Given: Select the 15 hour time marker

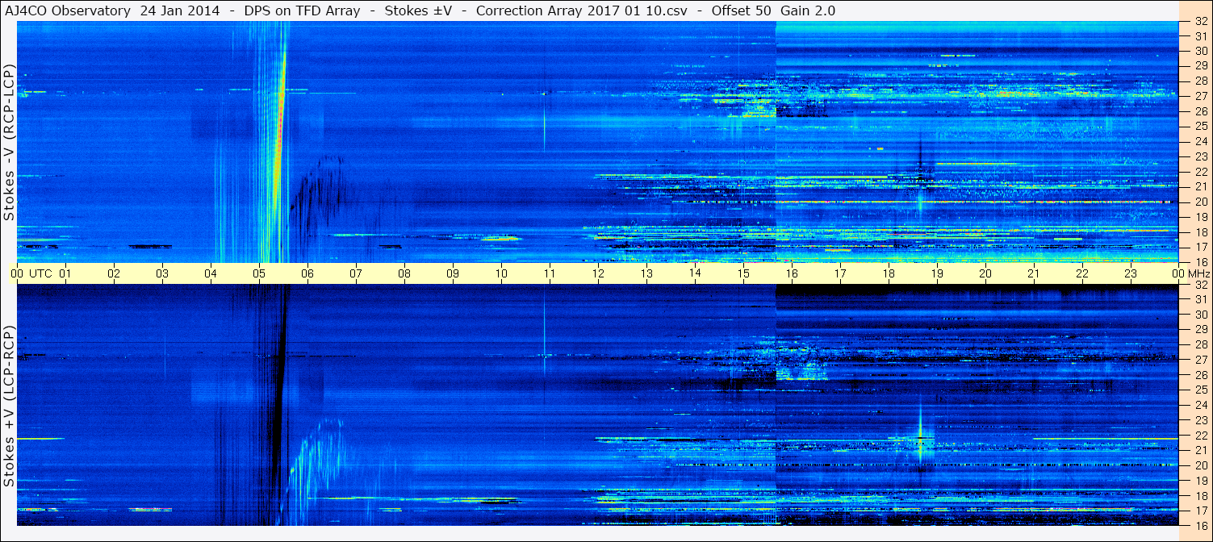Looking at the screenshot, I should [743, 273].
